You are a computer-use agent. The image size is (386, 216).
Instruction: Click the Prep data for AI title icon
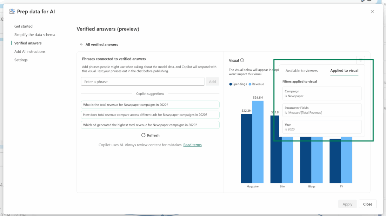click(12, 12)
